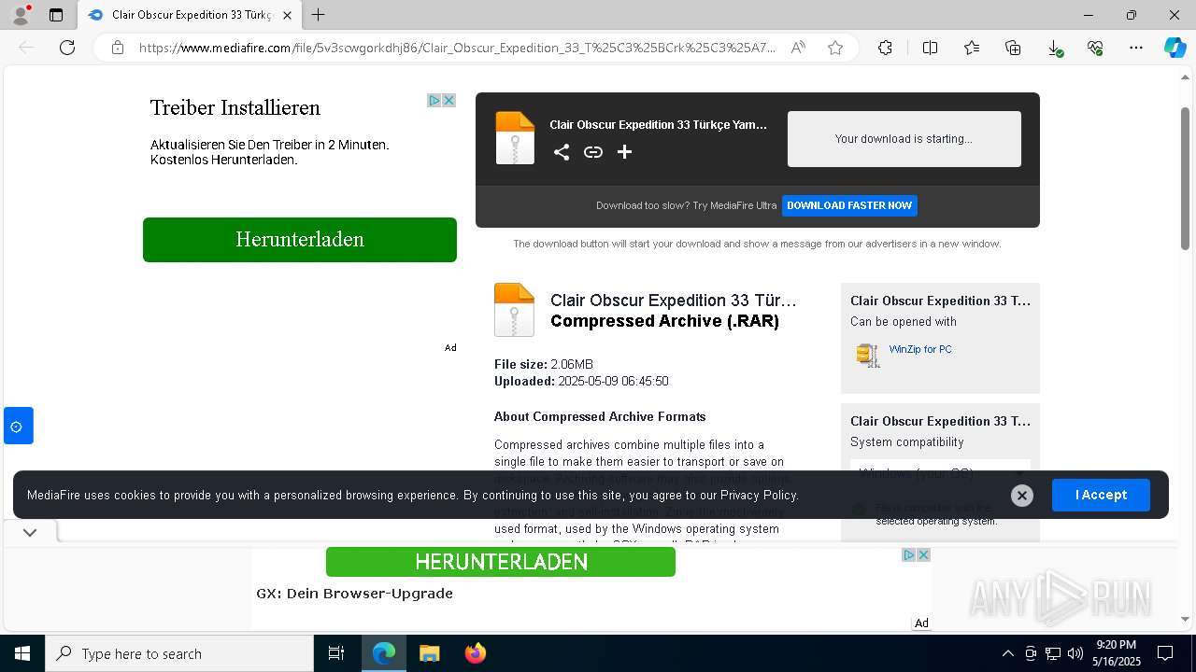Image resolution: width=1196 pixels, height=672 pixels.
Task: Open Edge Settings and more menu
Action: 1136,48
